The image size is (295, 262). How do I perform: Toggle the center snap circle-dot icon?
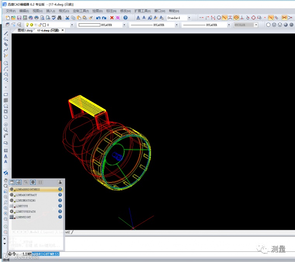236,18
